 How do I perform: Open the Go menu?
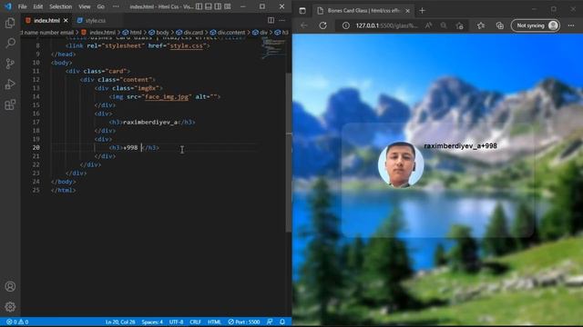(101, 6)
